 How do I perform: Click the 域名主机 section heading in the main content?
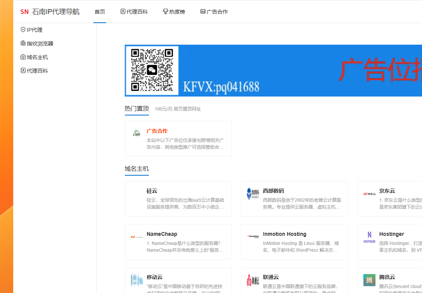click(x=137, y=169)
